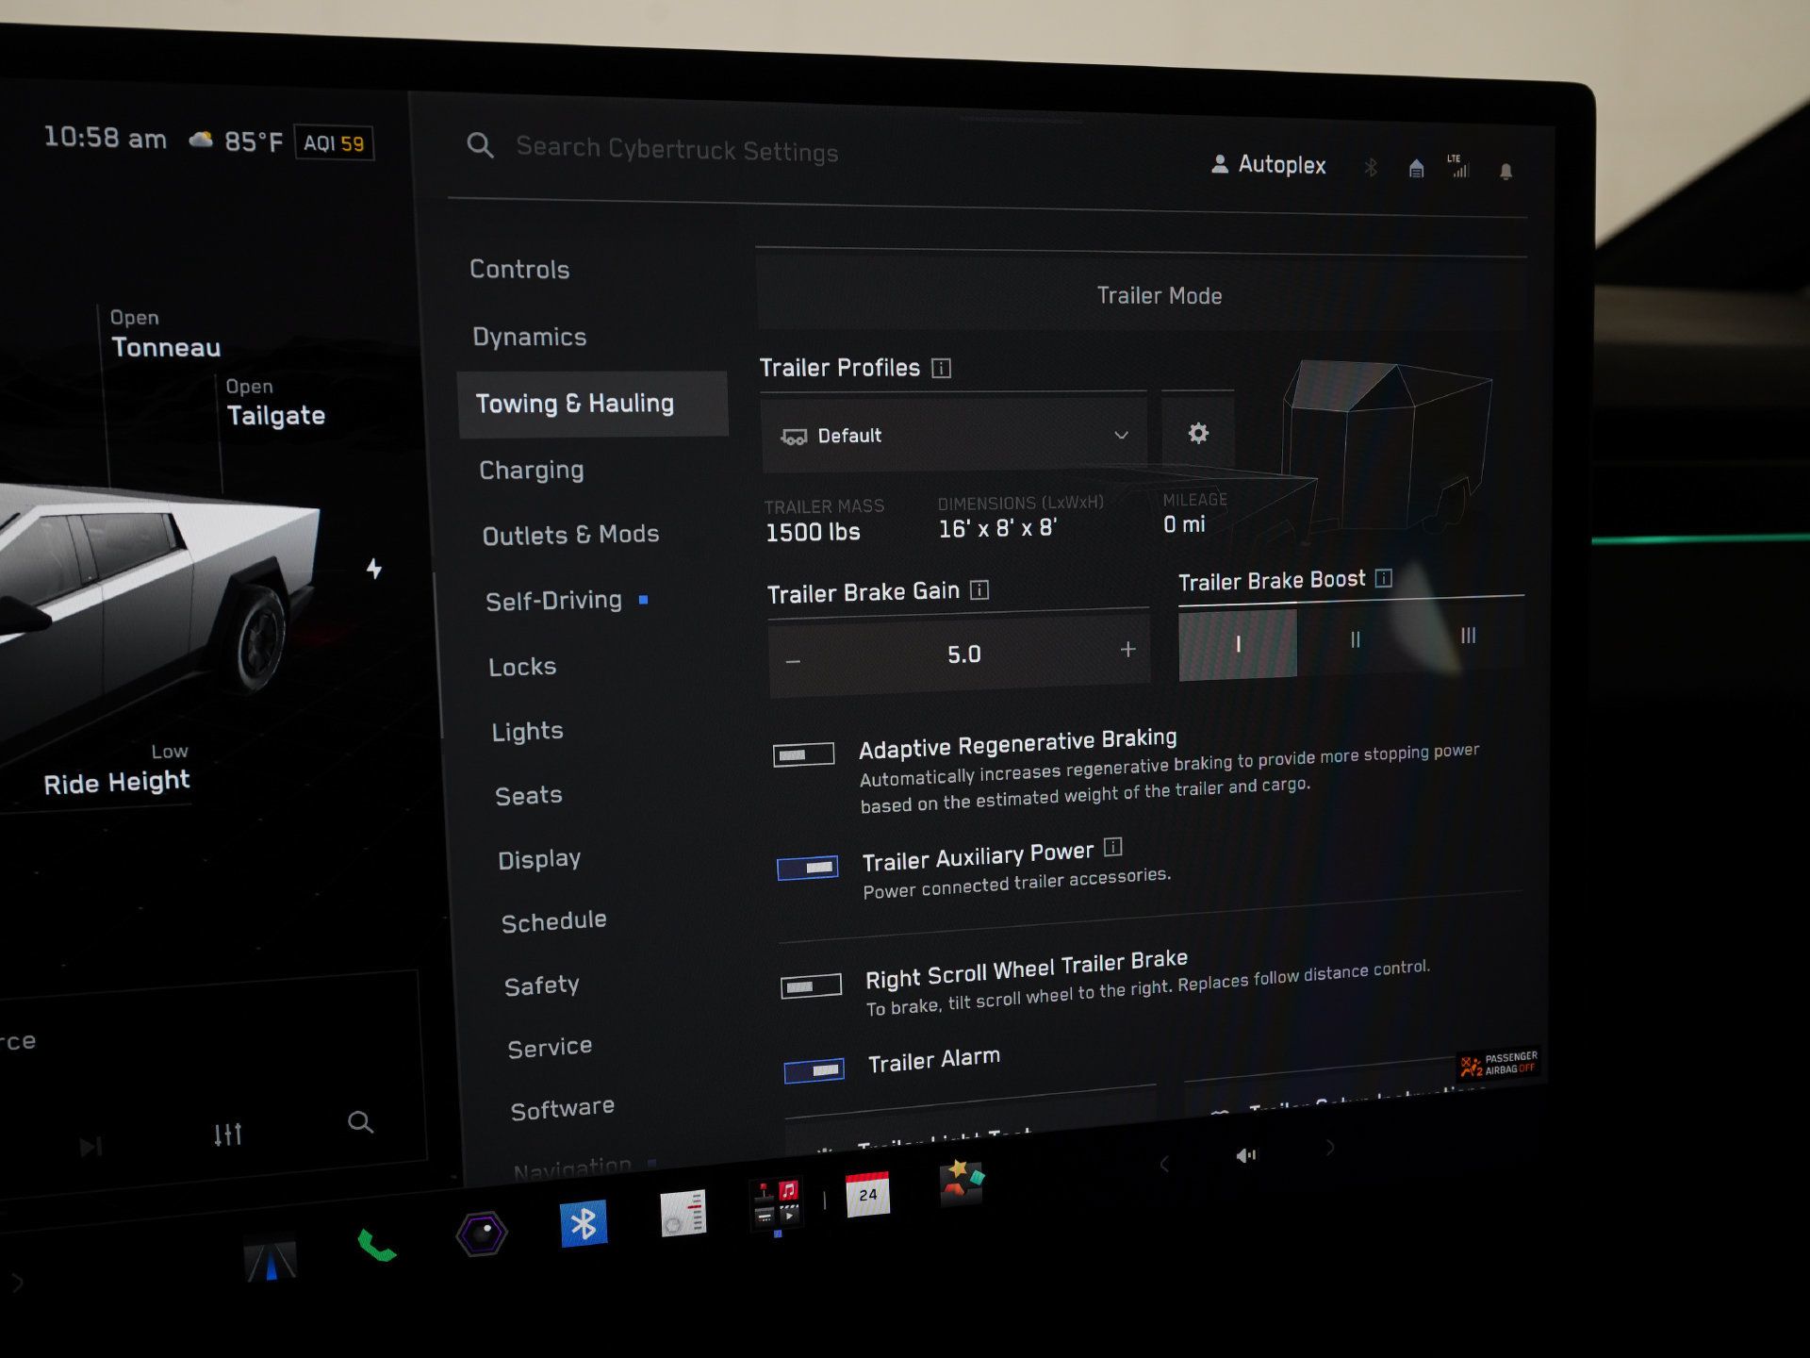Image resolution: width=1810 pixels, height=1358 pixels.
Task: Open the Calendar app showing 24
Action: (x=867, y=1195)
